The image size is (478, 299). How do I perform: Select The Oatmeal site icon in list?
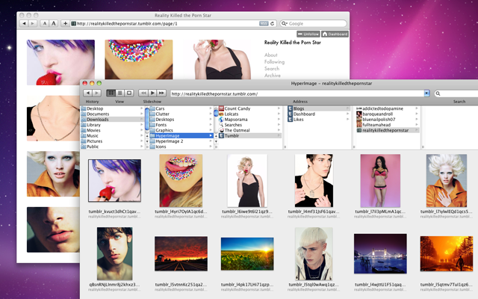[222, 129]
